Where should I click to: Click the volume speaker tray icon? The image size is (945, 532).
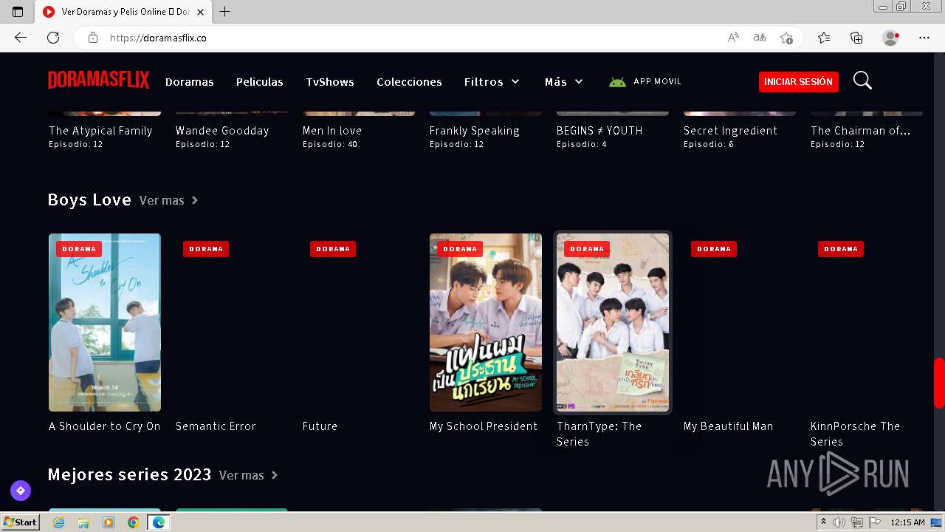pyautogui.click(x=839, y=522)
